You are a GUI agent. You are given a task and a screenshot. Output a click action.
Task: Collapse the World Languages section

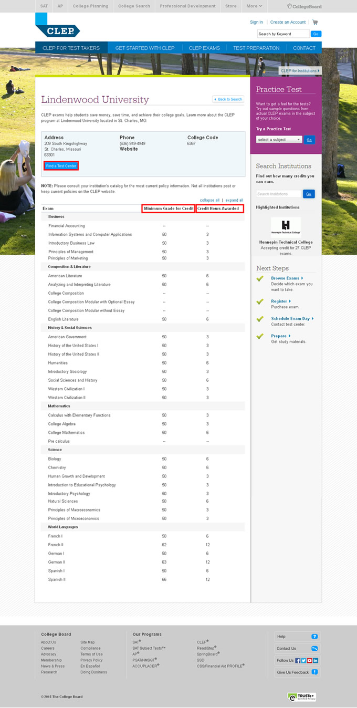[143, 526]
